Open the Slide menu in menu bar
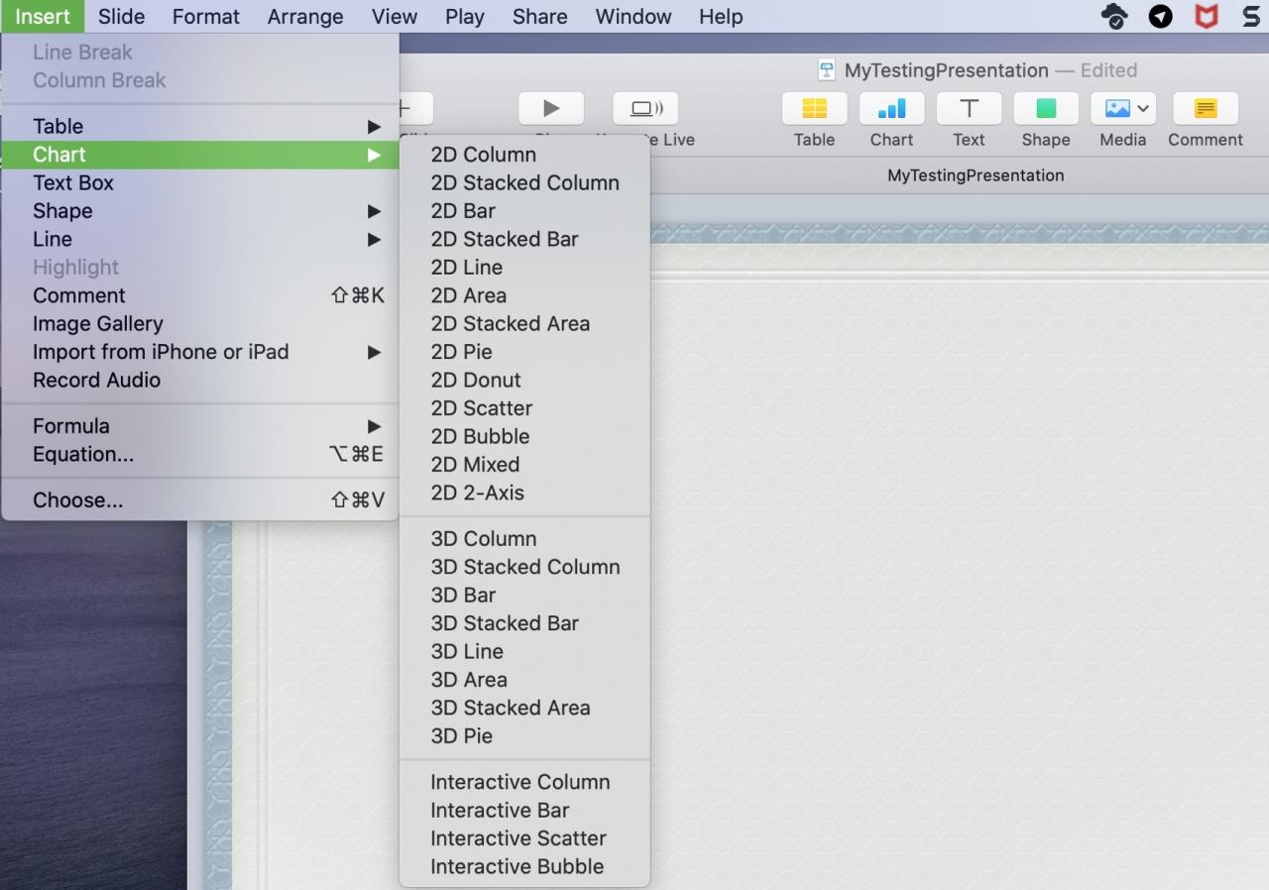The height and width of the screenshot is (890, 1269). [x=121, y=16]
